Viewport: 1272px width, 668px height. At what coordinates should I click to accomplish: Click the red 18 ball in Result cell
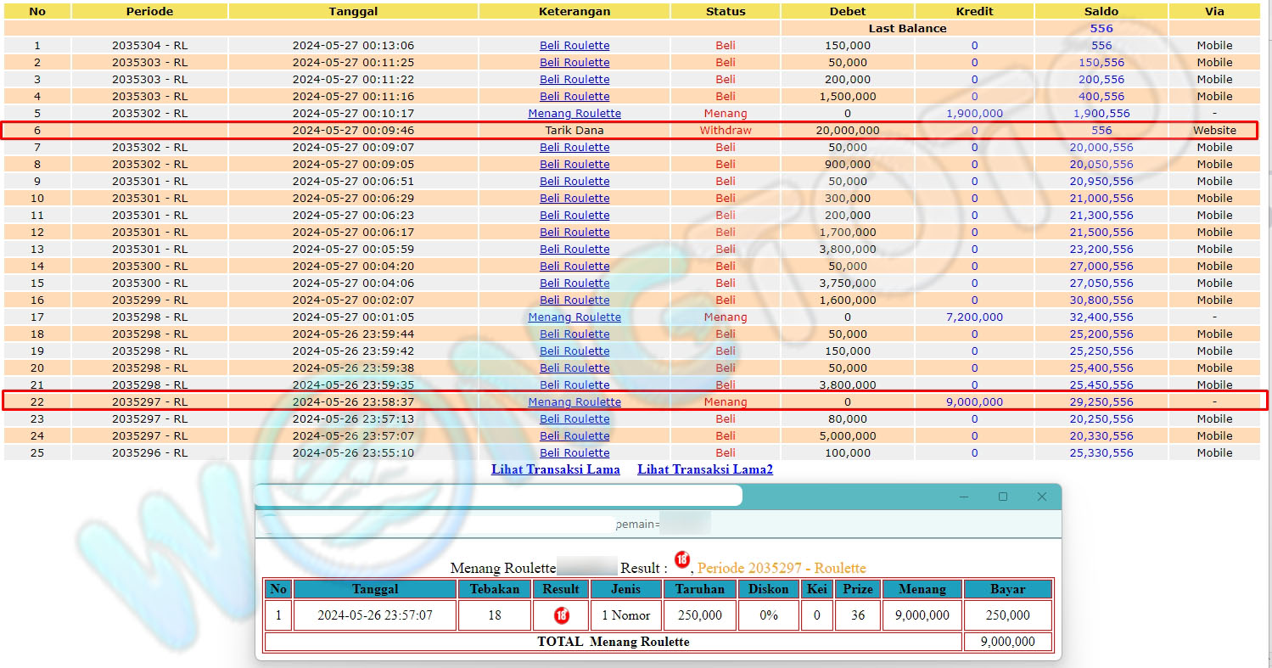(x=560, y=615)
